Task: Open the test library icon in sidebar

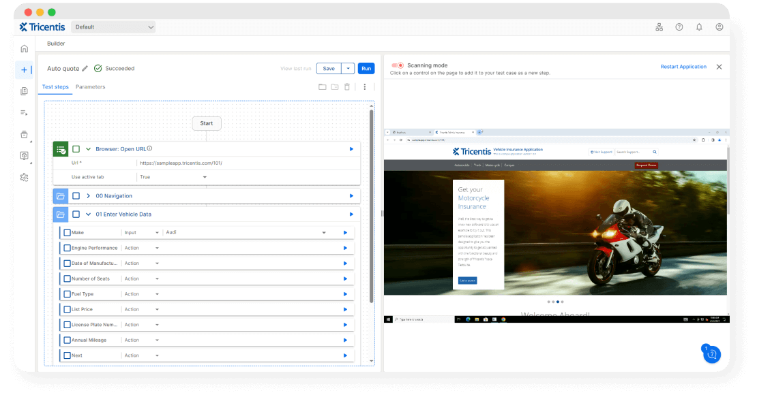Action: (24, 91)
